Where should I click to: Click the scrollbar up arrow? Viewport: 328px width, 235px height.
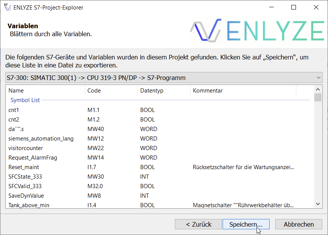coord(318,90)
